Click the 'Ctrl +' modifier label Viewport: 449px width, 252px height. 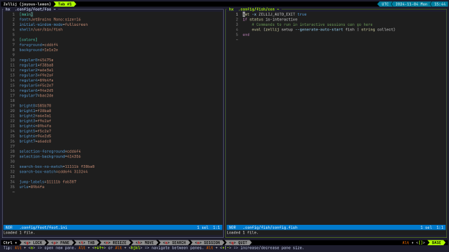coord(10,242)
